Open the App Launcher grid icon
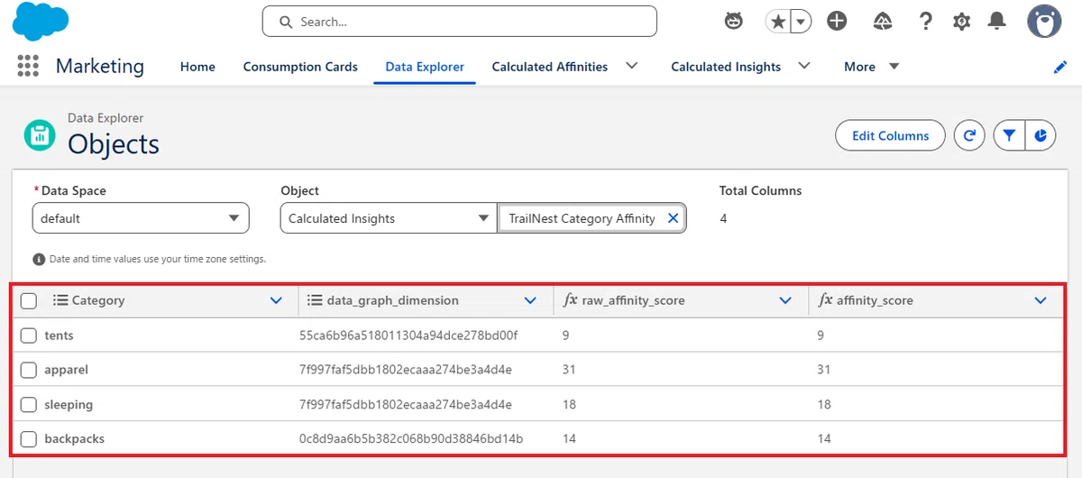Image resolution: width=1082 pixels, height=478 pixels. pyautogui.click(x=28, y=66)
